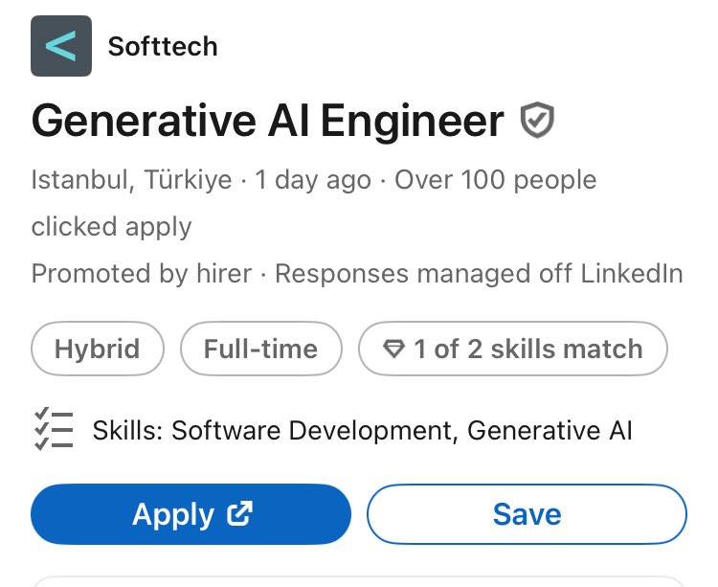Click the "1 day ago" posting time
The width and height of the screenshot is (718, 587).
(x=313, y=180)
